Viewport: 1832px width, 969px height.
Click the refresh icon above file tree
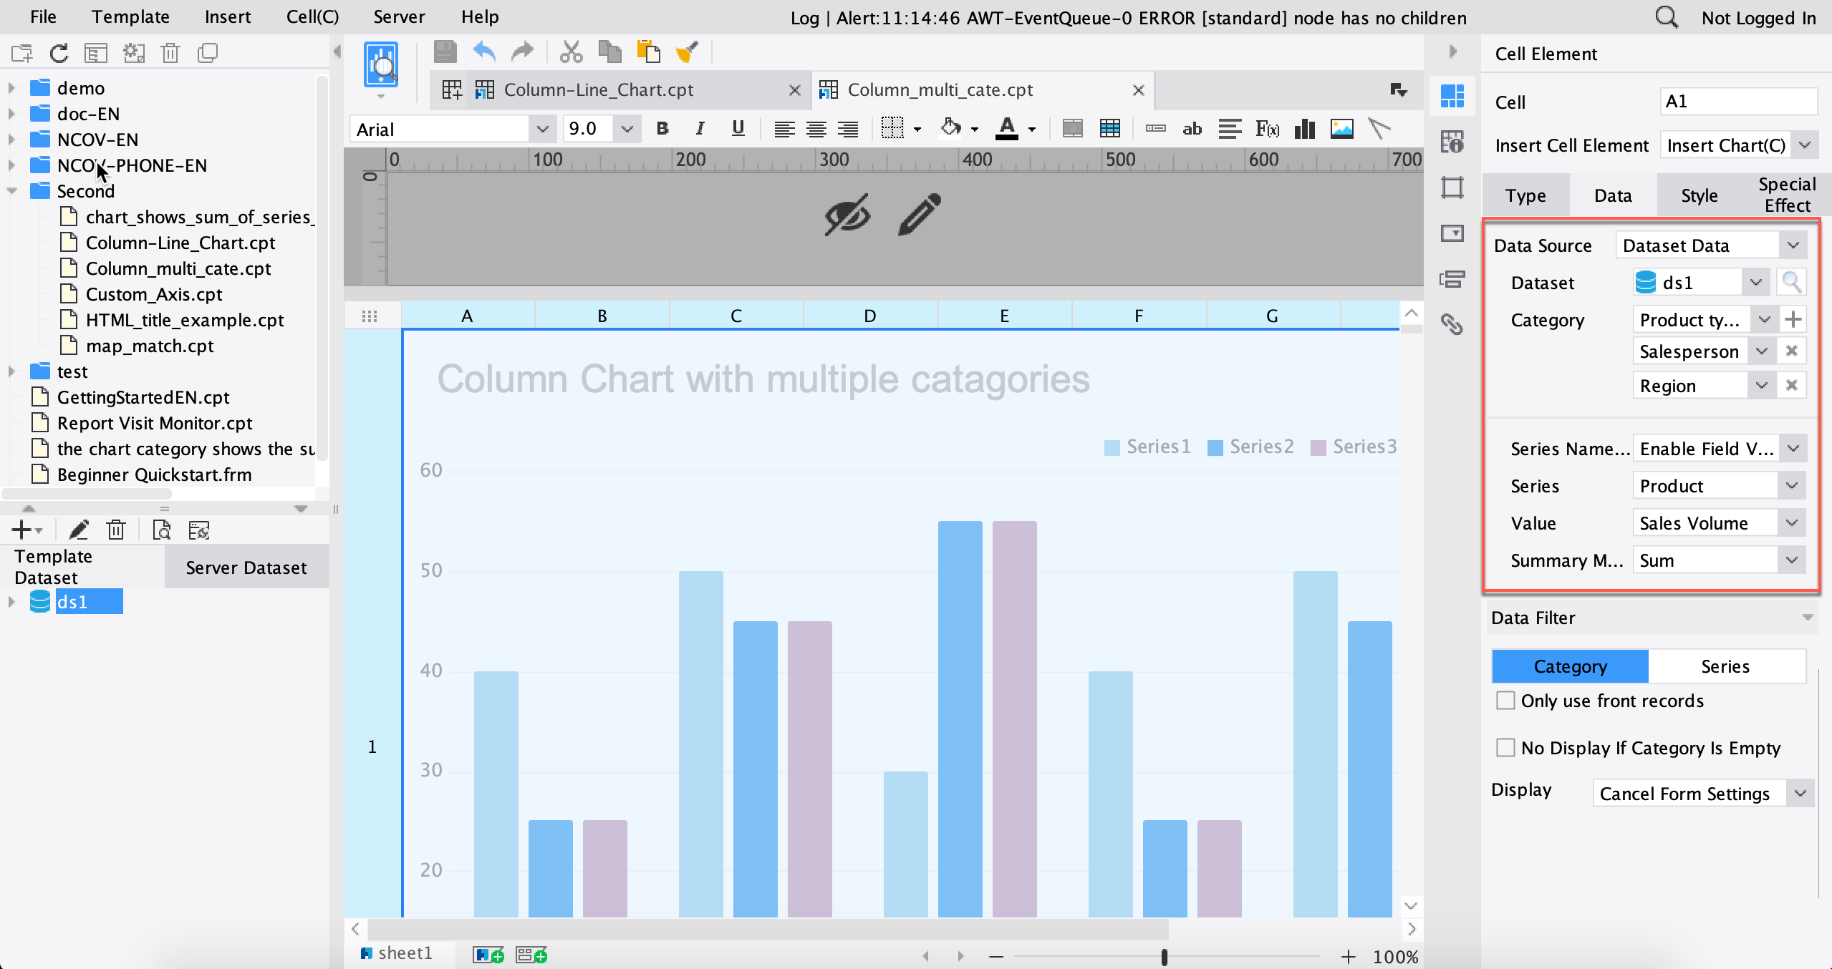coord(59,53)
